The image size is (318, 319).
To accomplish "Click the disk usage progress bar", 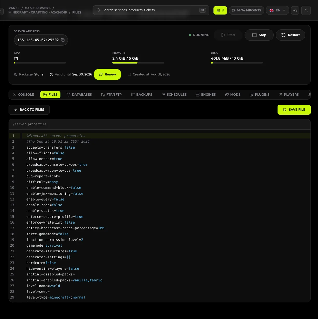I will point(237,63).
